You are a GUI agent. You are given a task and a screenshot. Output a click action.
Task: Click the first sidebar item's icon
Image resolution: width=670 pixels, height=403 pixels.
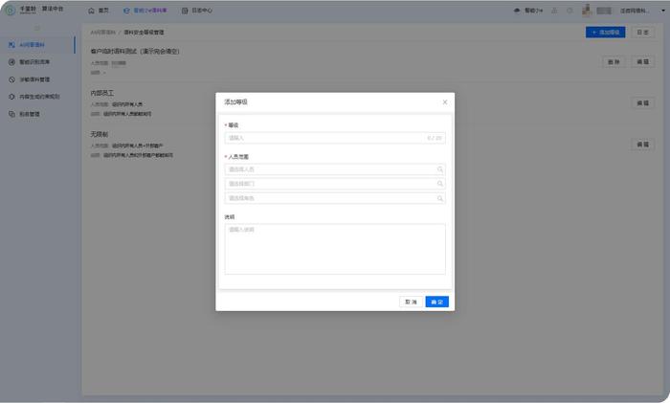click(11, 45)
